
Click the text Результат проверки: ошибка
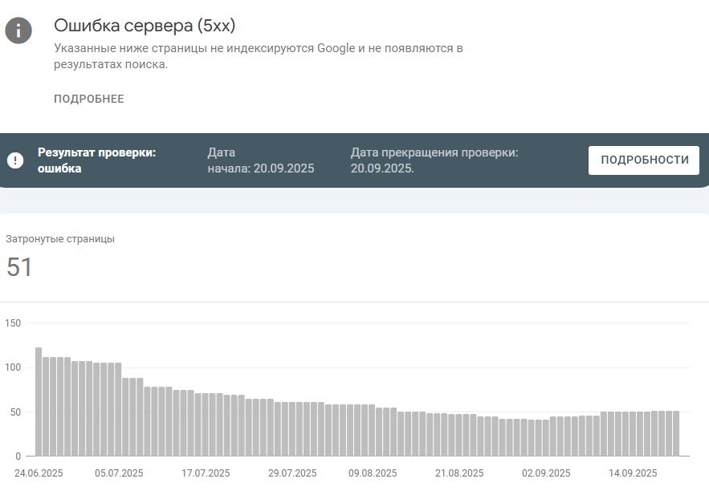pyautogui.click(x=97, y=160)
